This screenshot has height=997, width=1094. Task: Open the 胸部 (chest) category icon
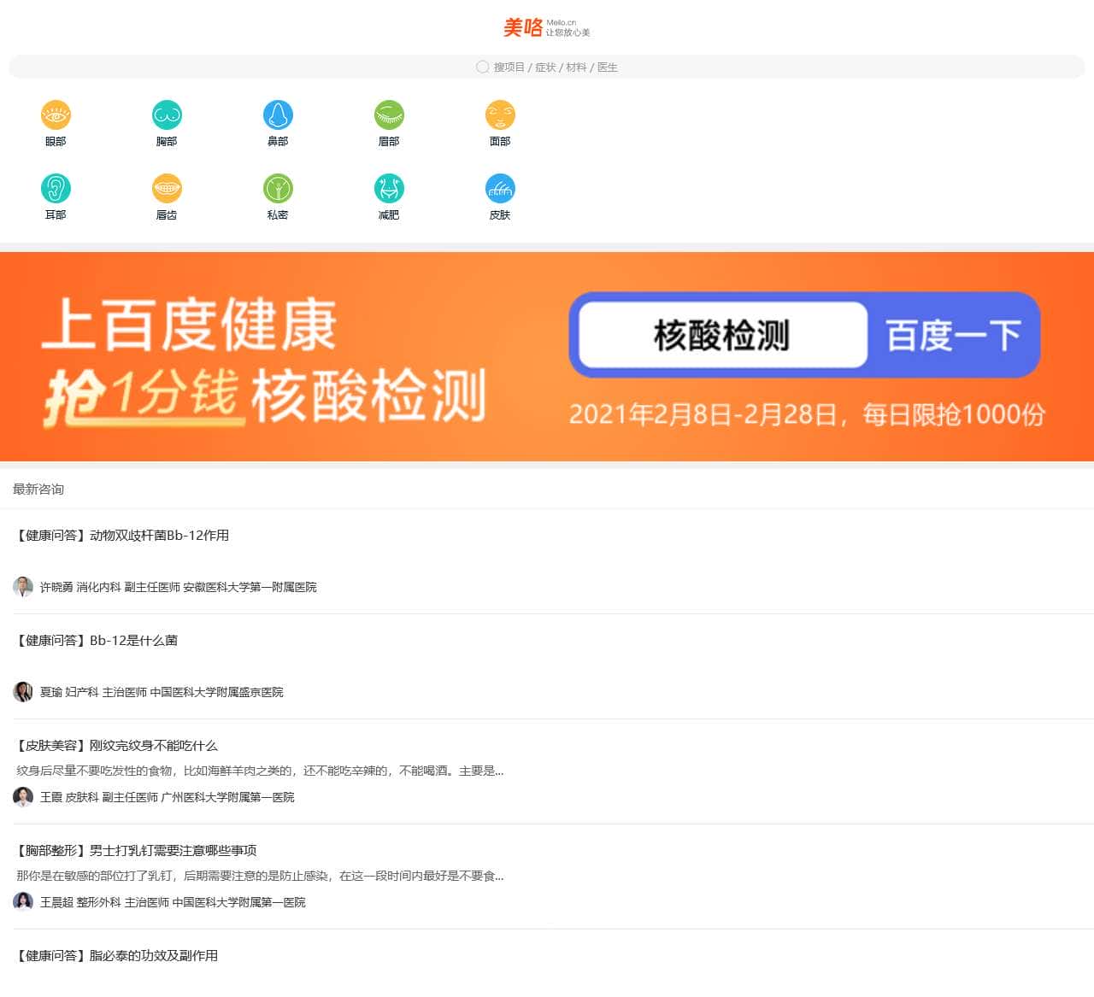pos(167,114)
